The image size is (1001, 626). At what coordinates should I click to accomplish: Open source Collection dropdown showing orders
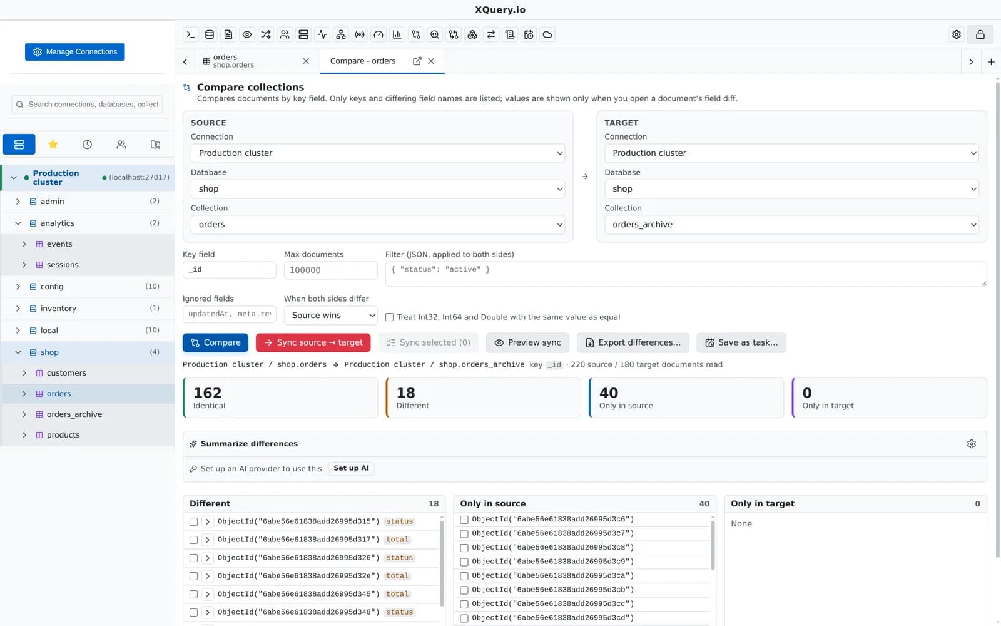(378, 225)
